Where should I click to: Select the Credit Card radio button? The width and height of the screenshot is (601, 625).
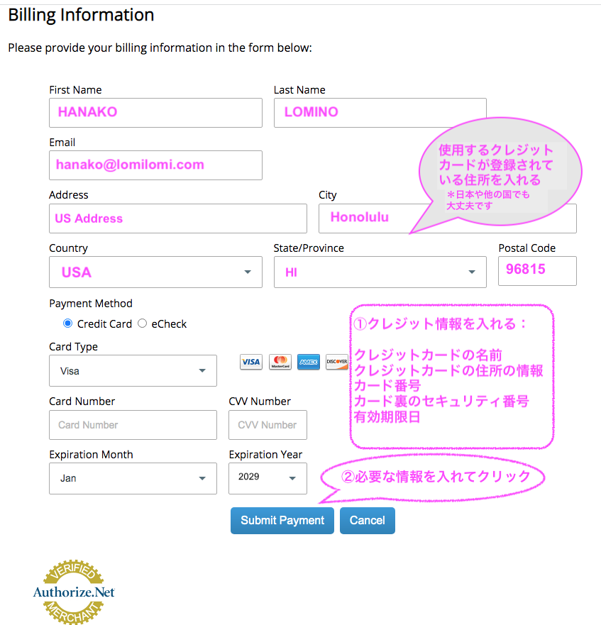(x=68, y=323)
